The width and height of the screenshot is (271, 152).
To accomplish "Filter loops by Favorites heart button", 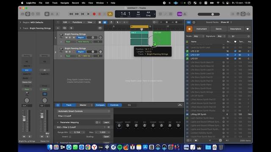I will point(247,29).
